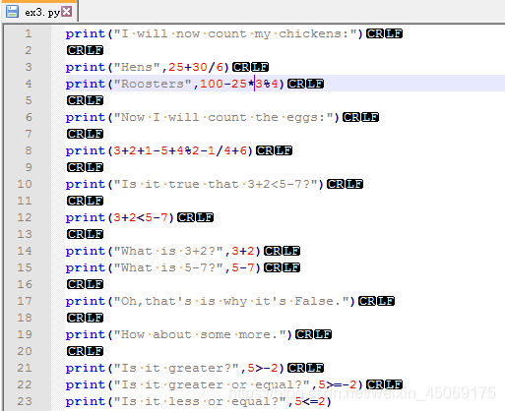Click the print keyword on line 1
This screenshot has width=505, height=411.
[x=86, y=34]
